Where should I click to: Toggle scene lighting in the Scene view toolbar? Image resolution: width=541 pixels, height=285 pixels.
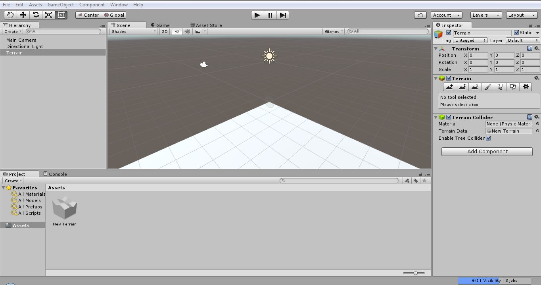point(177,31)
